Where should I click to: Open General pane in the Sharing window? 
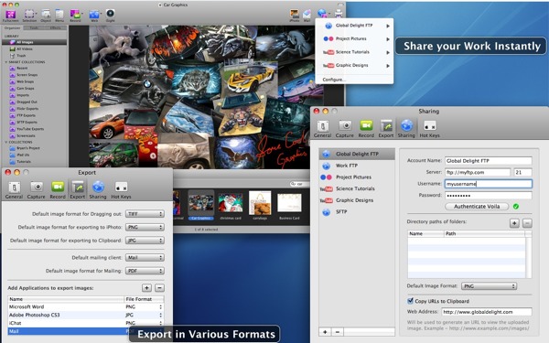[x=322, y=129]
